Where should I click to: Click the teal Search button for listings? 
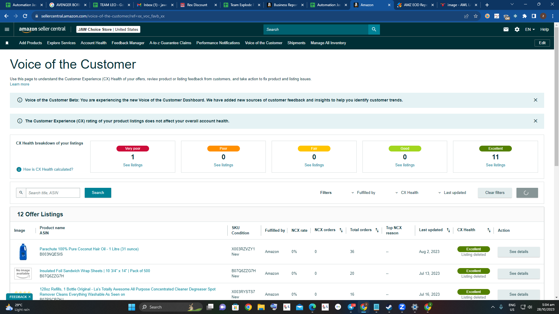[x=98, y=193]
